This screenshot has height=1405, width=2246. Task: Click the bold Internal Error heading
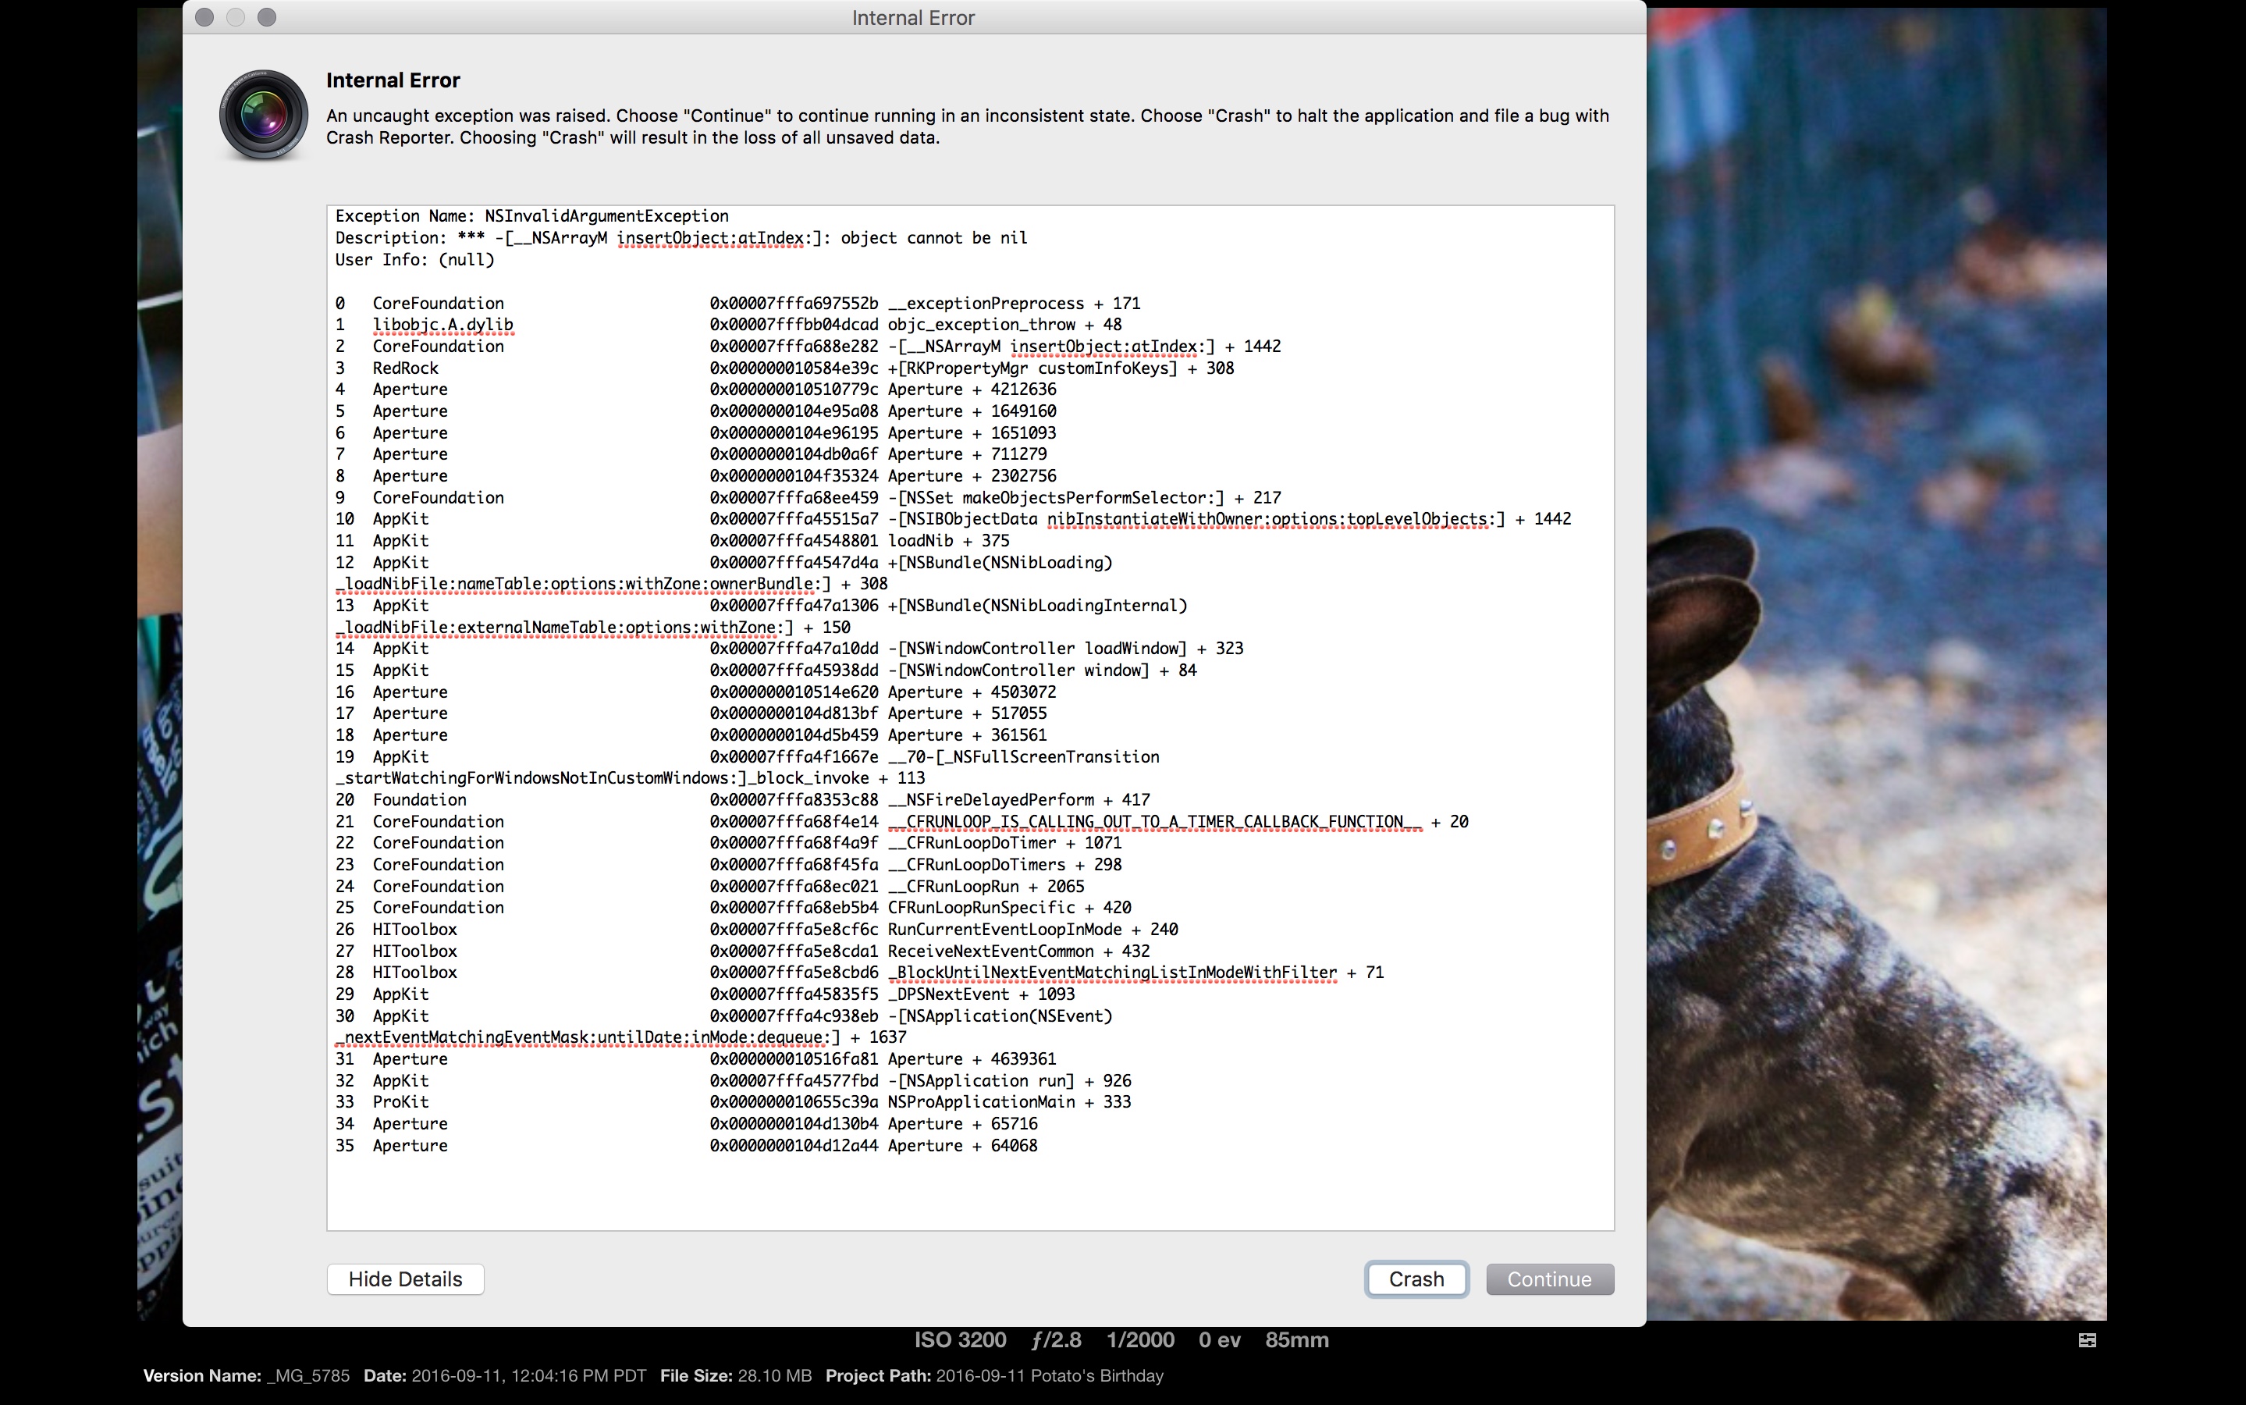pyautogui.click(x=393, y=80)
